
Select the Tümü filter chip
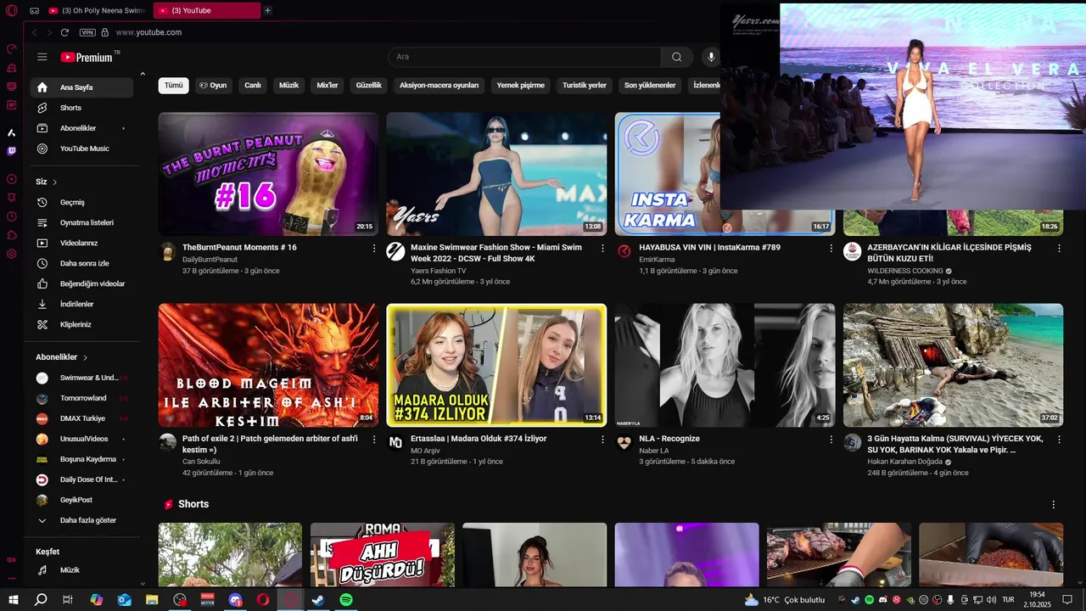click(x=174, y=86)
